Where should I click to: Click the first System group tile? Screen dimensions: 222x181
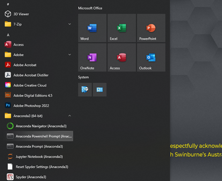click(x=85, y=90)
